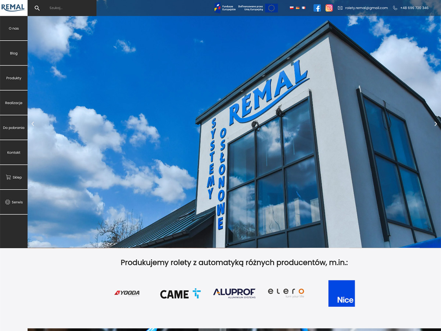Open the Fundusze Europejskie logo link
This screenshot has width=441, height=331.
pos(225,8)
